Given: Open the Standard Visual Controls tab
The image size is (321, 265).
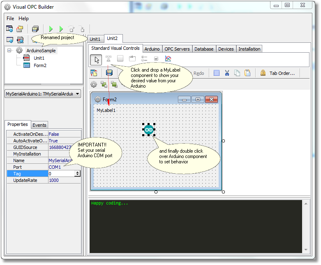Looking at the screenshot, I should (115, 48).
